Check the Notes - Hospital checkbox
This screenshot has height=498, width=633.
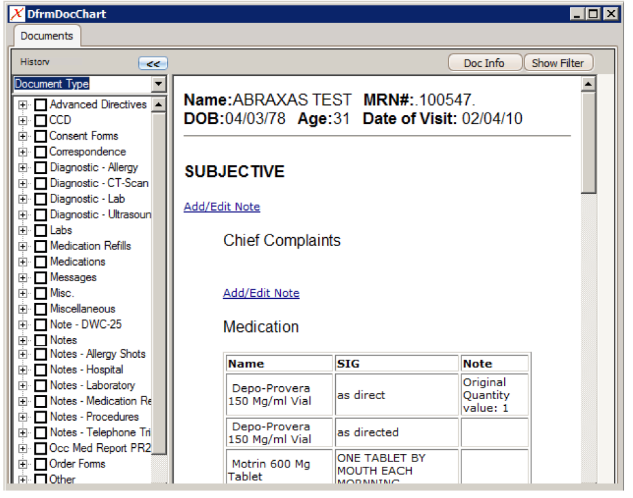(41, 370)
